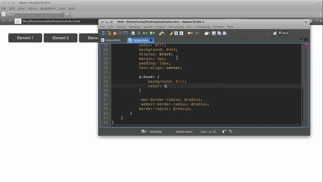The width and height of the screenshot is (323, 182).
Task: Maximize the editor pane
Action: click(x=306, y=39)
